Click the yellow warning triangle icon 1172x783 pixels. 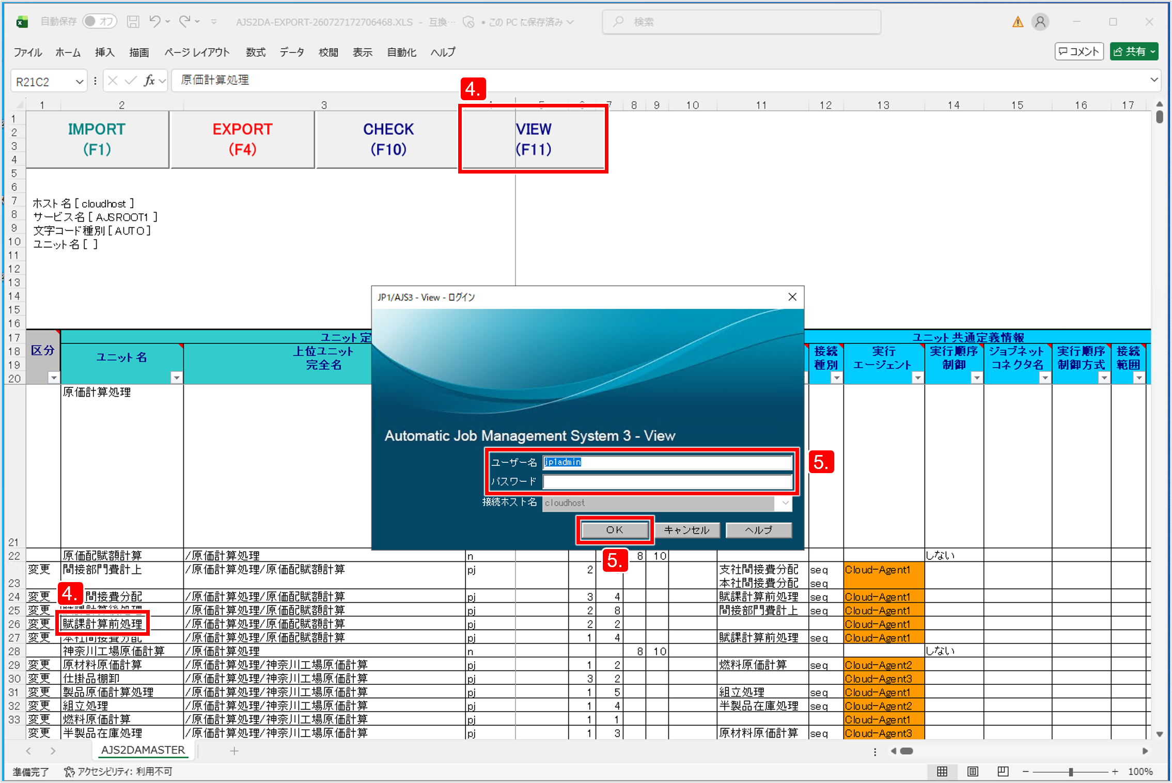[1017, 22]
